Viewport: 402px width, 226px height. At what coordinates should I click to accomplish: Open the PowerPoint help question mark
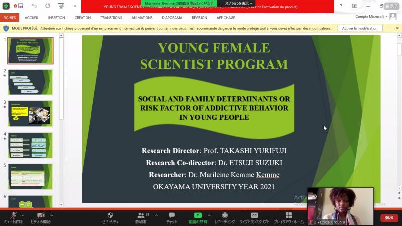[x=341, y=6]
